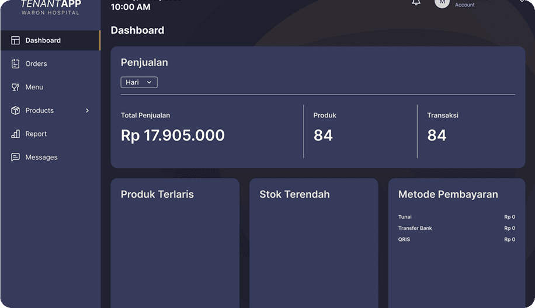Click the account avatar circle
535x308 pixels.
tap(442, 2)
